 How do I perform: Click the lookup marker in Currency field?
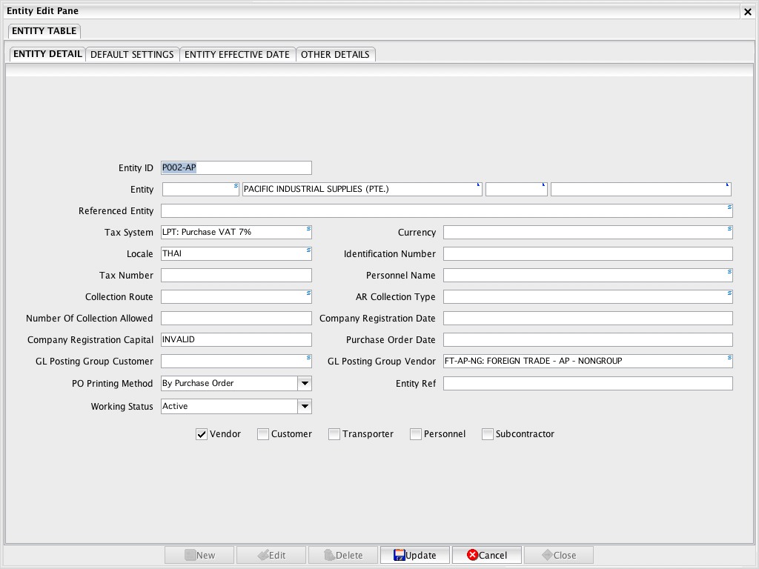click(x=729, y=228)
